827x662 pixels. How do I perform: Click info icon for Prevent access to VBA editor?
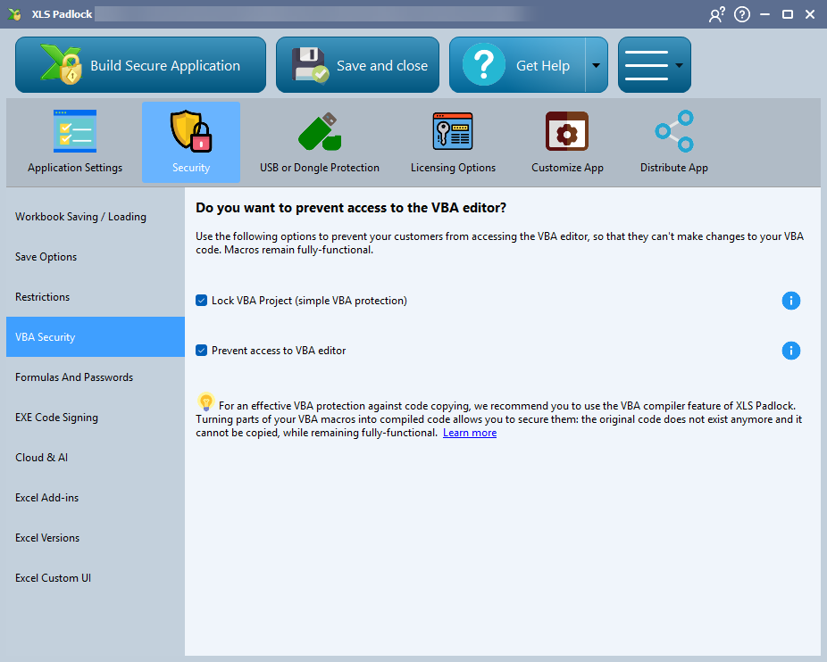tap(790, 351)
